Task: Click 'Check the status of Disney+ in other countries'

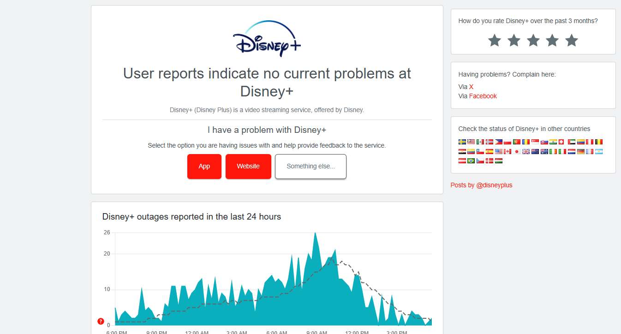Action: 524,129
